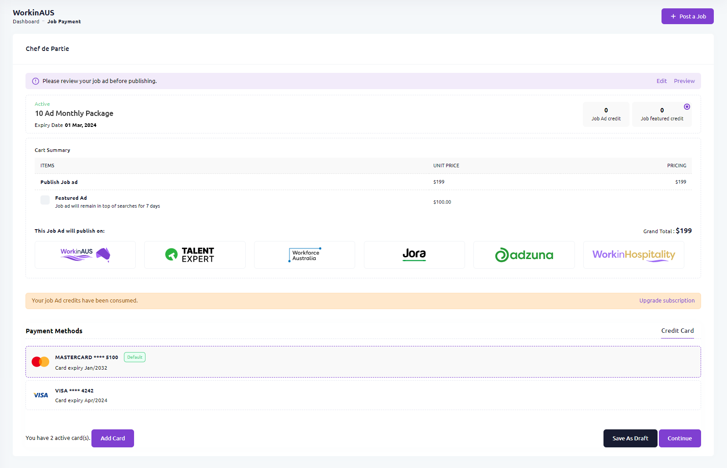Click the PRICING column header
Image resolution: width=727 pixels, height=468 pixels.
point(676,166)
